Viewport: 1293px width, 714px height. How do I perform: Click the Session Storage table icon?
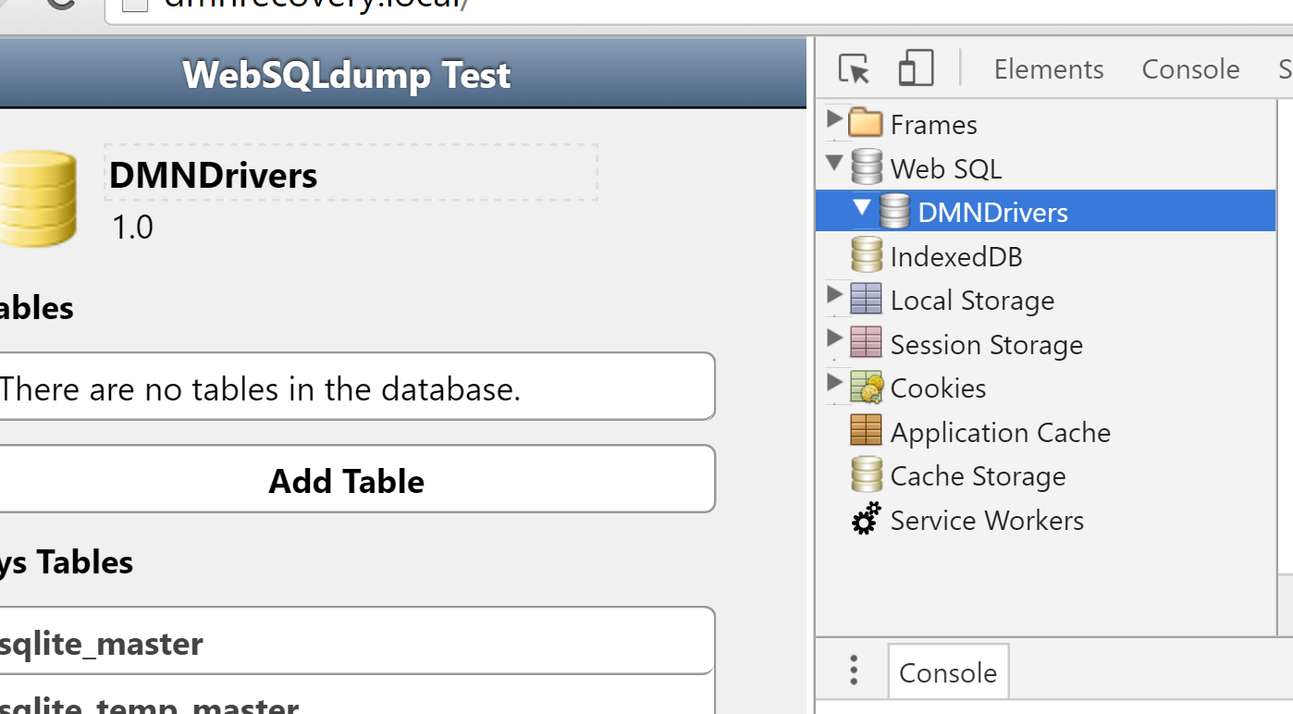[866, 342]
